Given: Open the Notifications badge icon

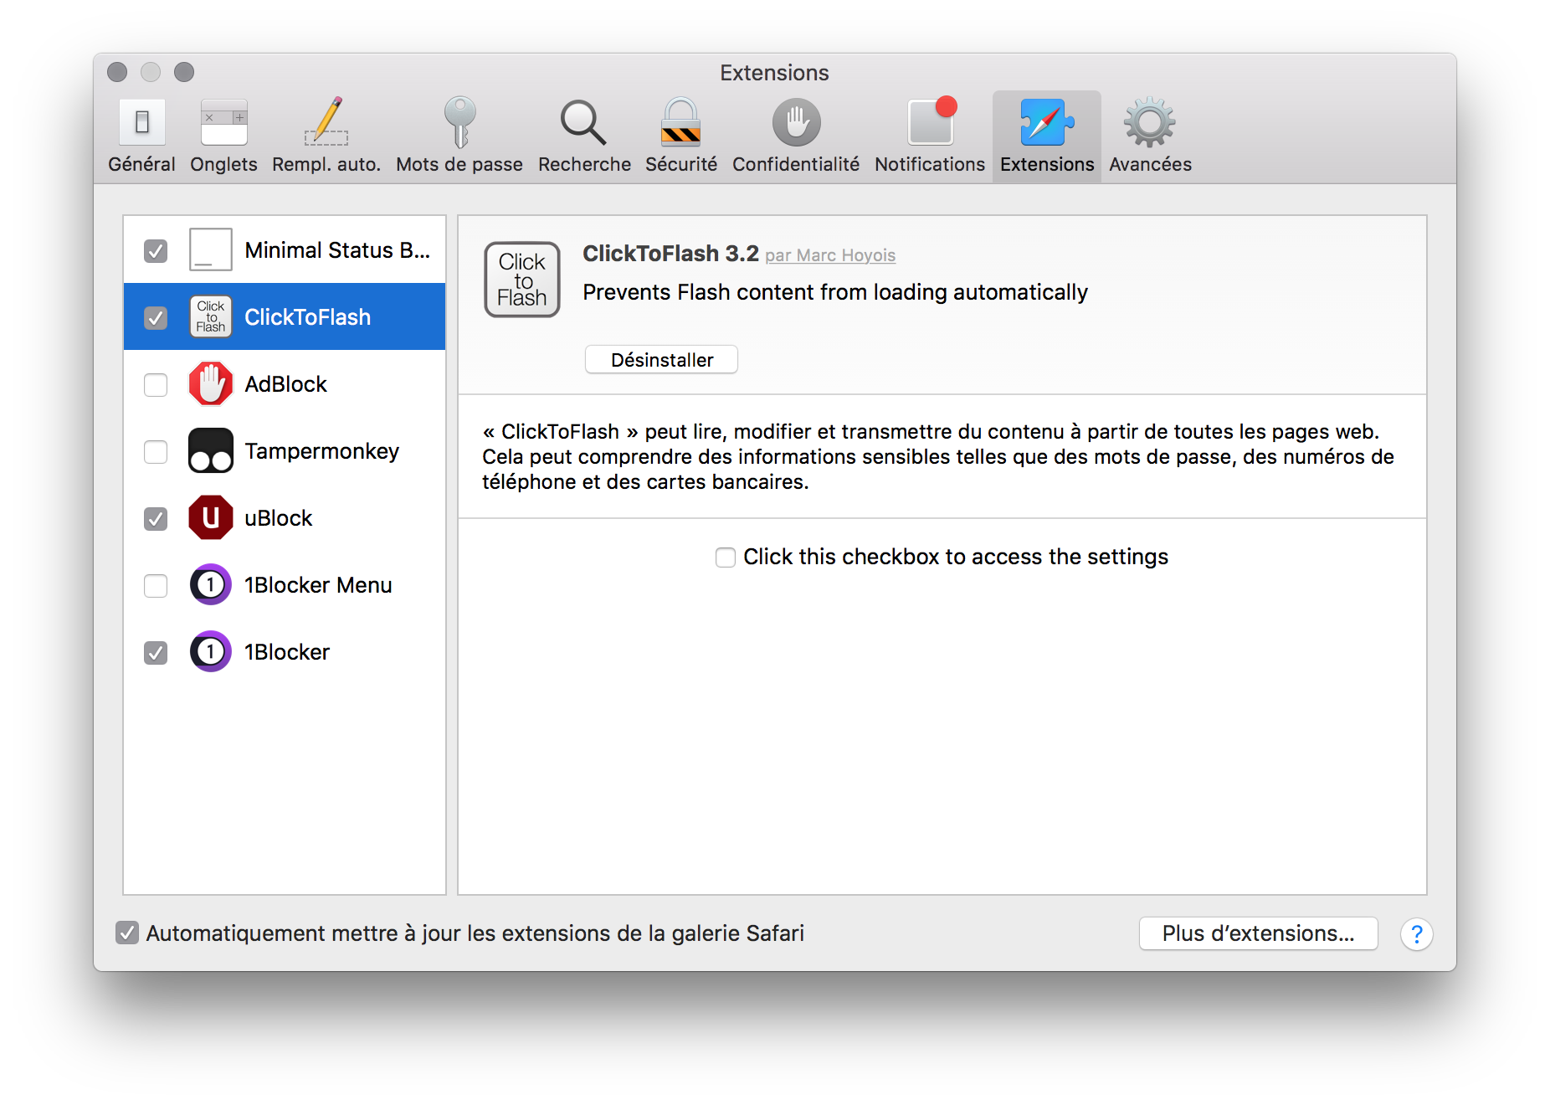Looking at the screenshot, I should [931, 122].
